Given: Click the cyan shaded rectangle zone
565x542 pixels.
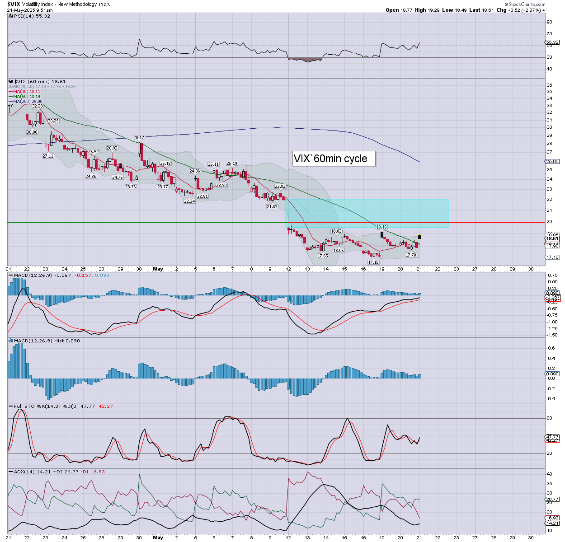Looking at the screenshot, I should (x=367, y=213).
